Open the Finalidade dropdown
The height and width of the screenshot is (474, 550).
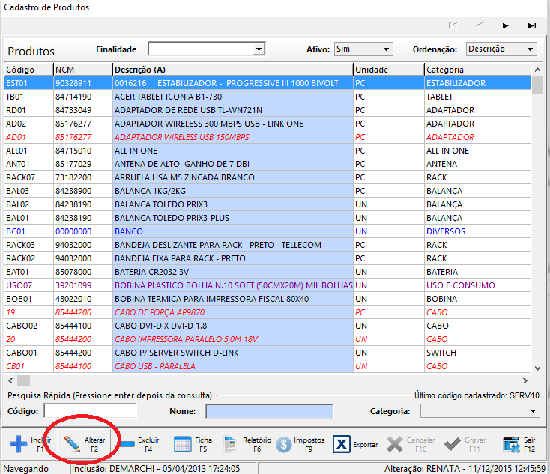click(259, 49)
